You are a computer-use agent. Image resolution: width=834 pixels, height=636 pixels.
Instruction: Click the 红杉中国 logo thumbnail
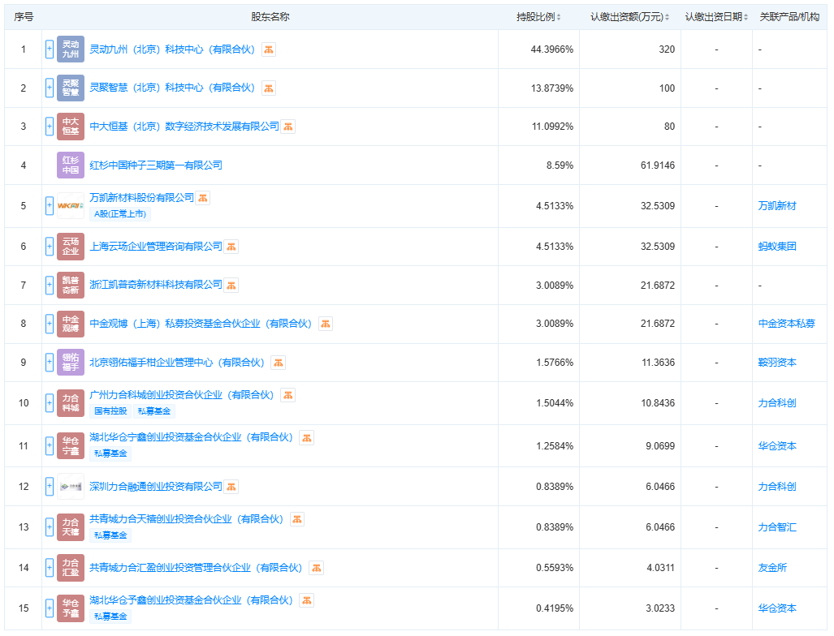click(71, 165)
